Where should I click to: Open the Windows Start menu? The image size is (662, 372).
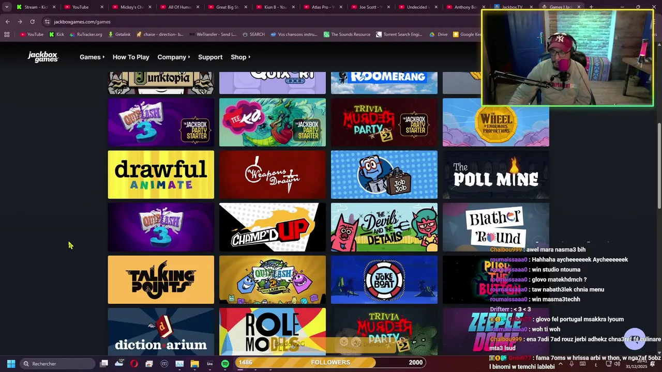pyautogui.click(x=11, y=364)
